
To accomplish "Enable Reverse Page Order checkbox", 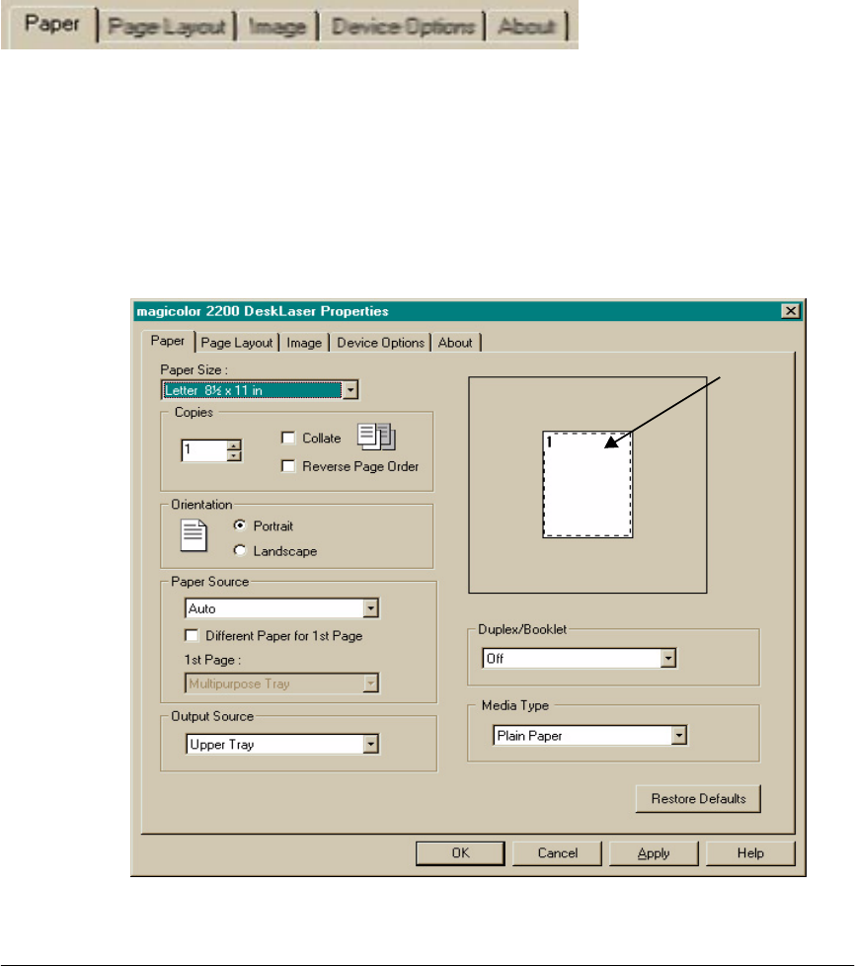I will pyautogui.click(x=287, y=466).
